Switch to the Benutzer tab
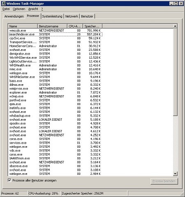 tap(87, 16)
